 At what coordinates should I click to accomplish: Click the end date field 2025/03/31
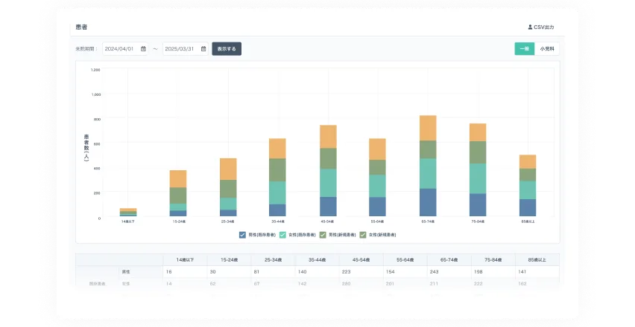click(180, 49)
